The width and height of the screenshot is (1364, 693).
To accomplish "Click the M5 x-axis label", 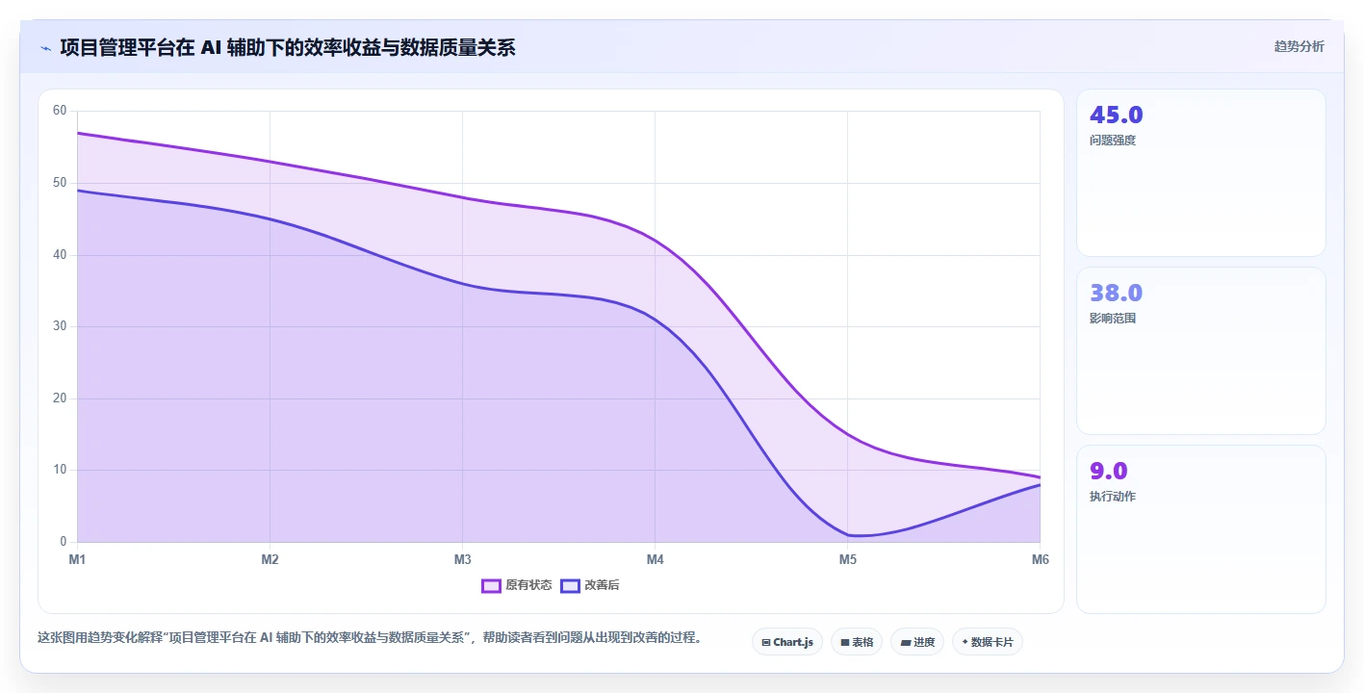I will pos(847,559).
